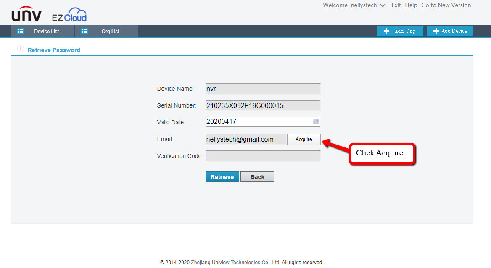Click the Serial Number field
This screenshot has width=491, height=268.
(263, 105)
